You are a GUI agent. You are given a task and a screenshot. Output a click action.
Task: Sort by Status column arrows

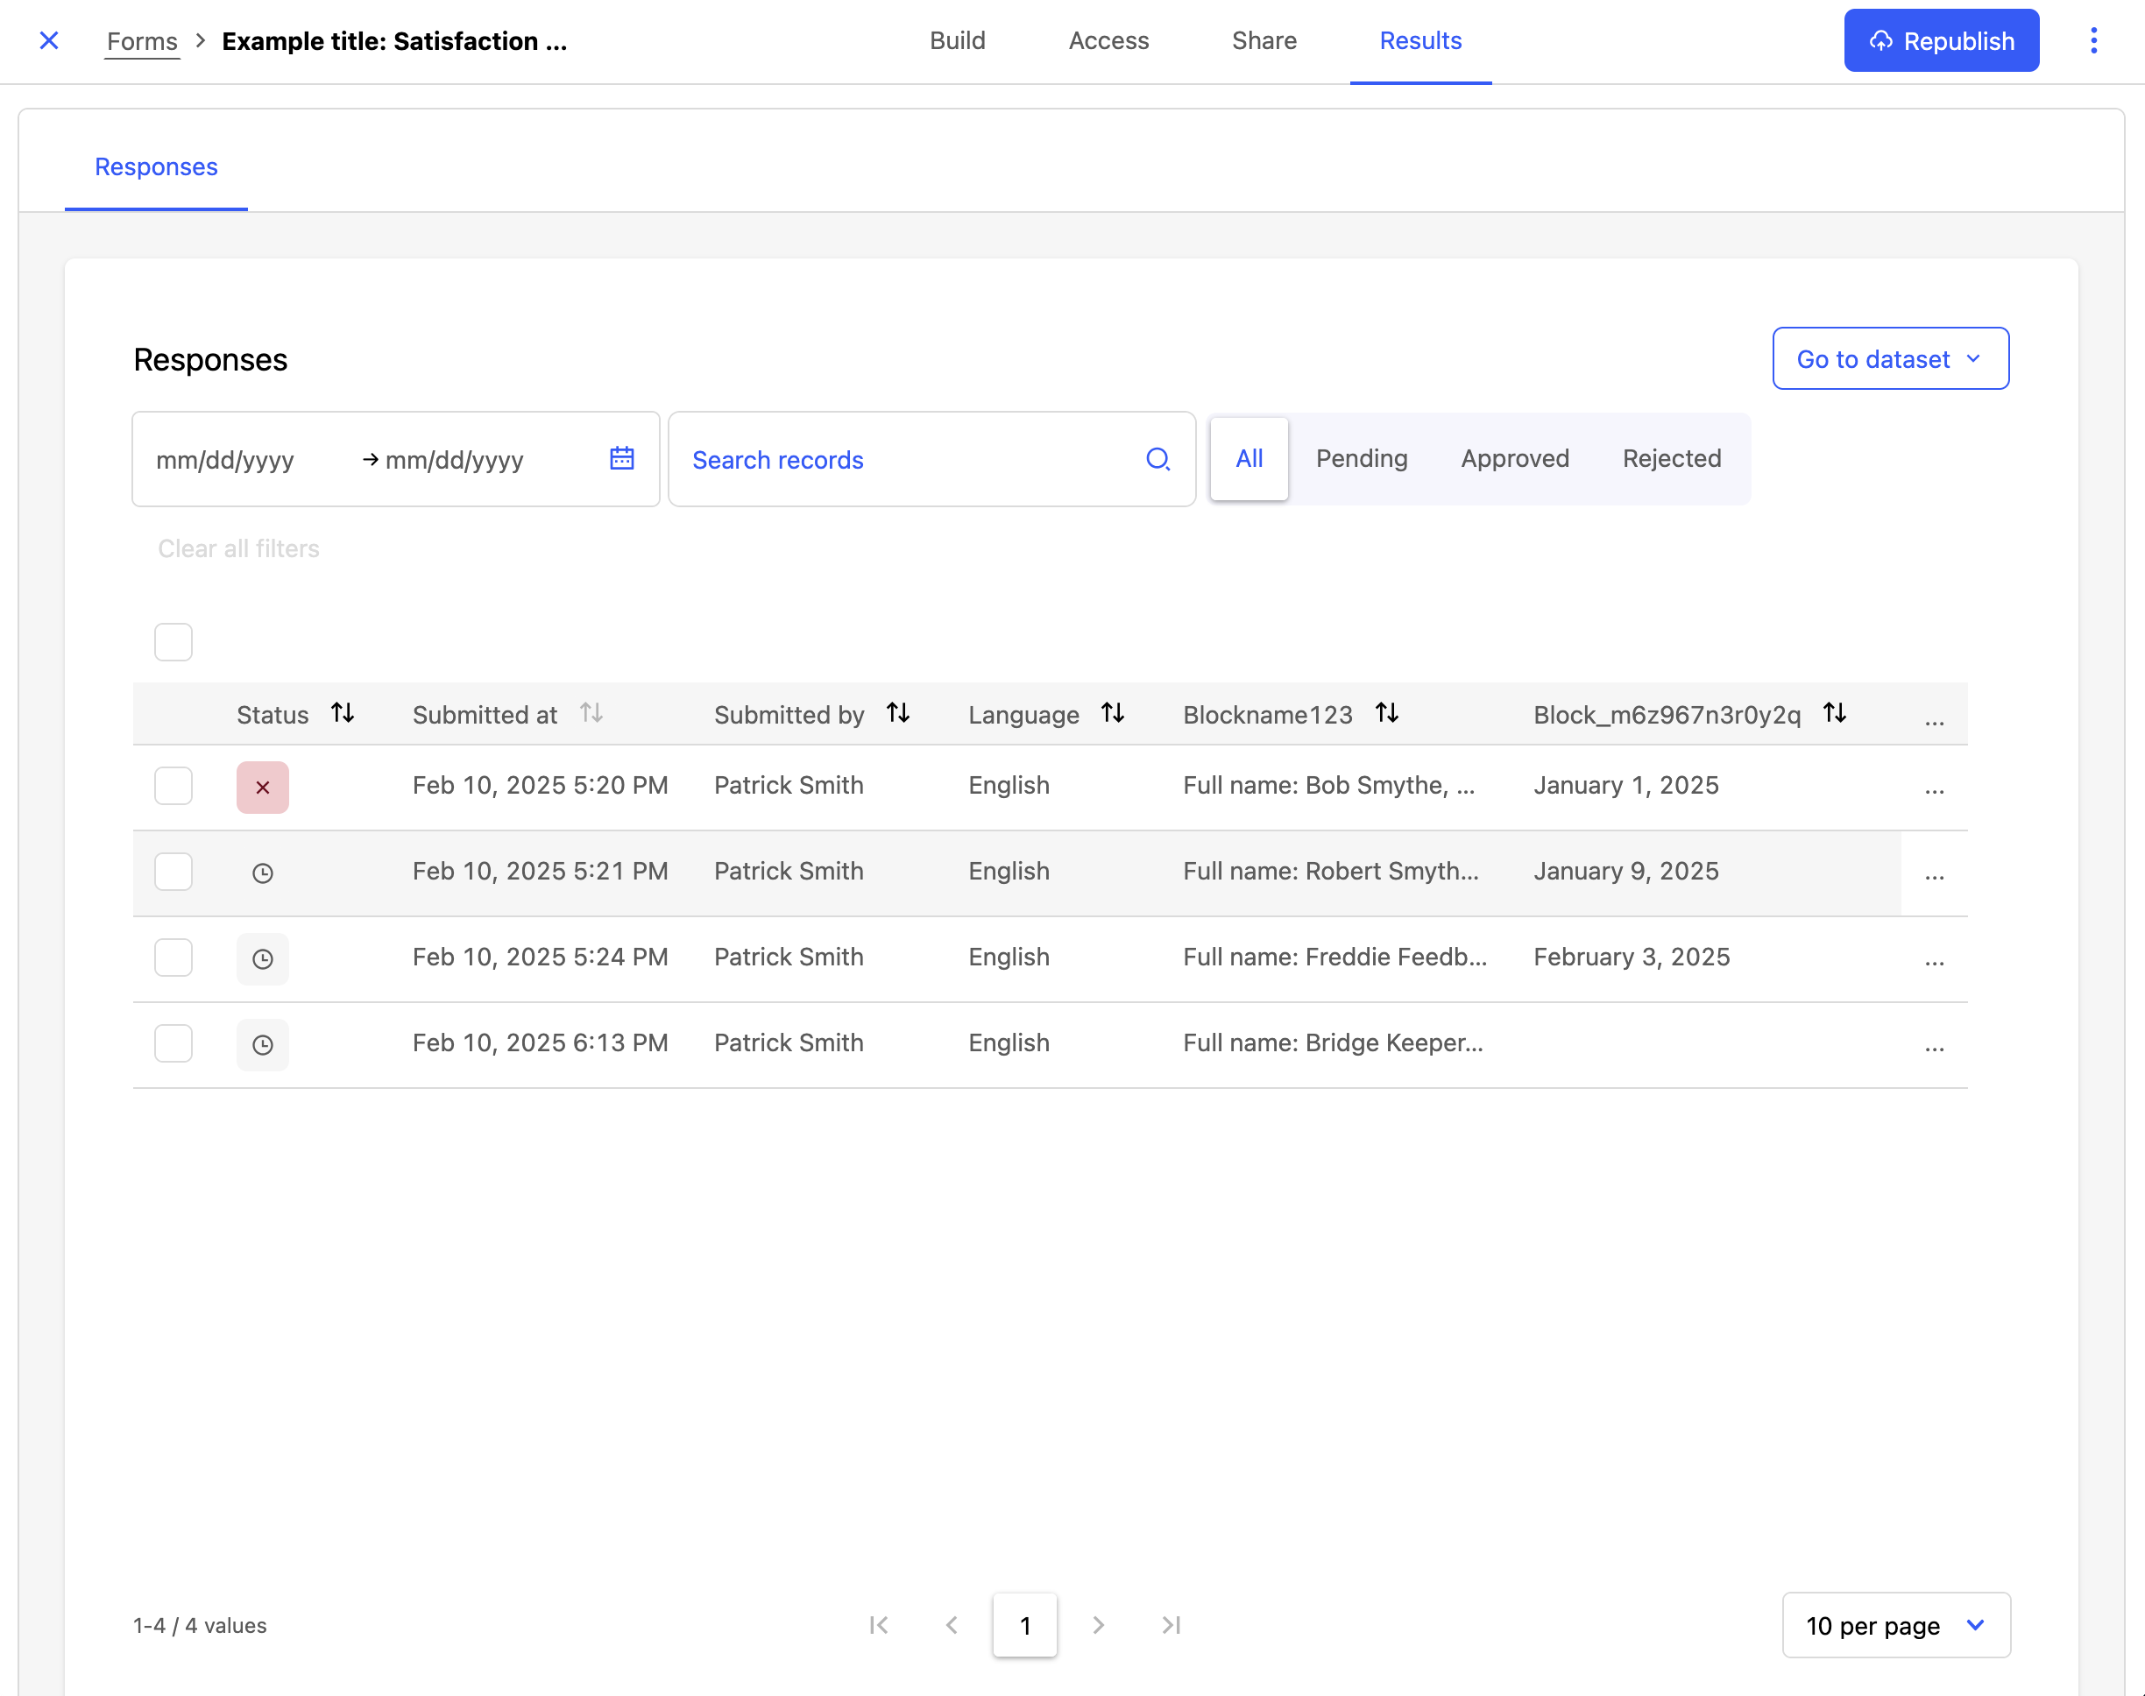(x=343, y=713)
